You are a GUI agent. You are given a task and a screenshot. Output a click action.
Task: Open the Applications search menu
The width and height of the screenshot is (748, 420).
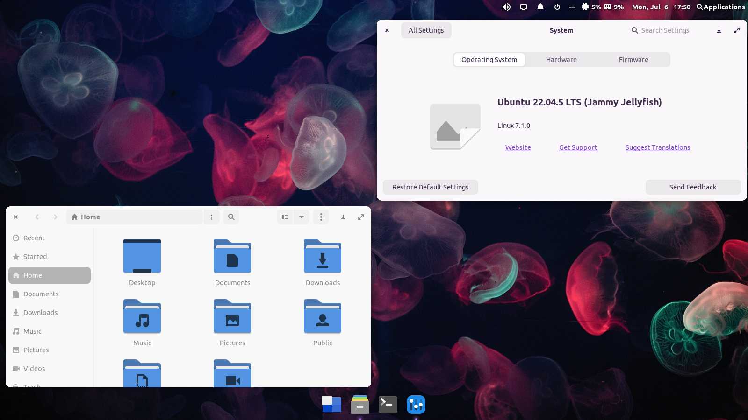pyautogui.click(x=720, y=7)
